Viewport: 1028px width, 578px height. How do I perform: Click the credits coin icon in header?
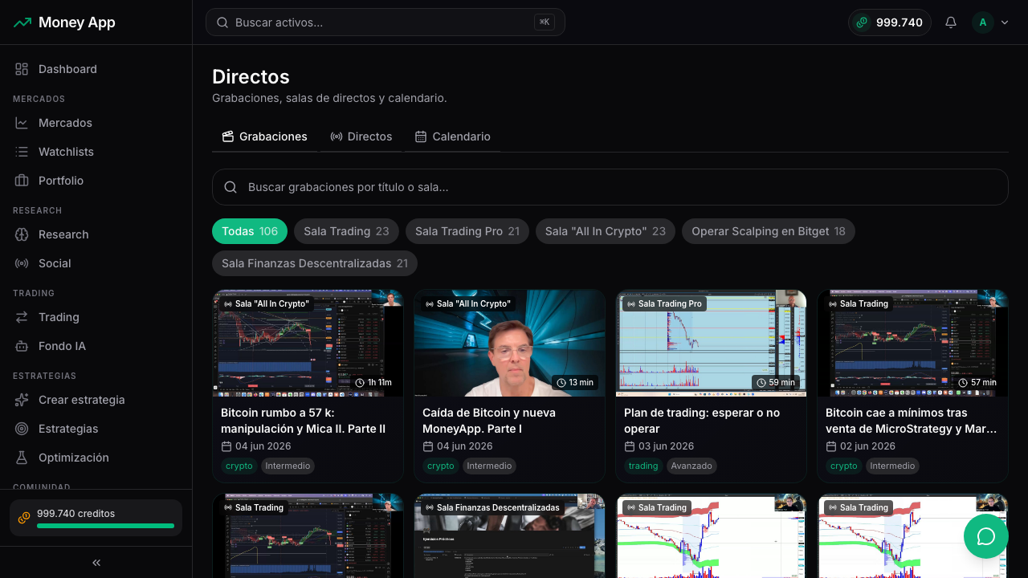click(863, 22)
